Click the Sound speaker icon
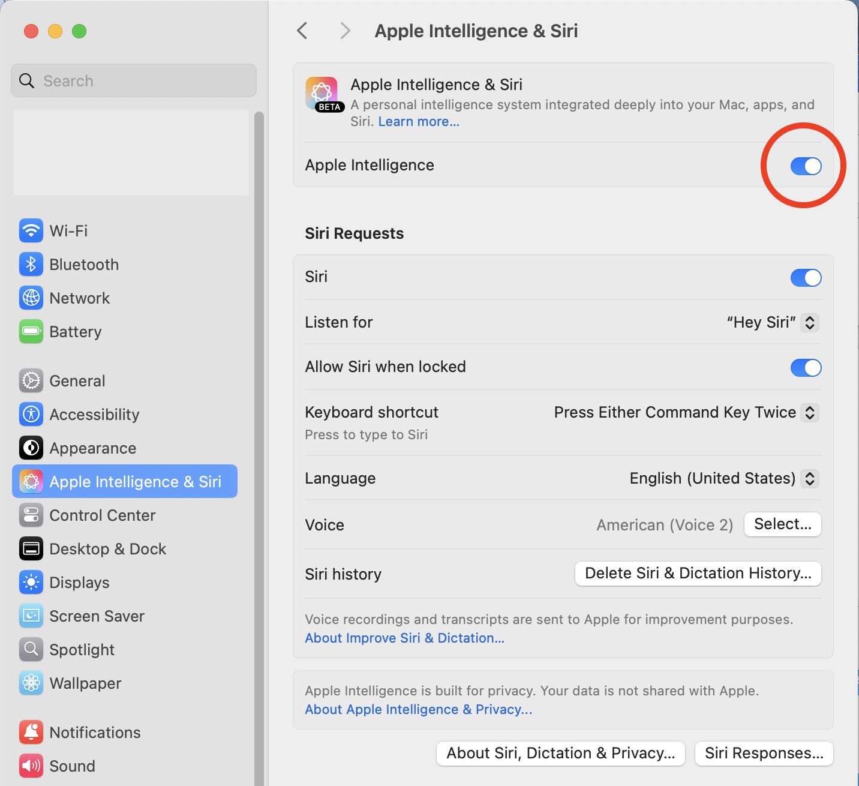This screenshot has height=786, width=859. click(x=31, y=766)
